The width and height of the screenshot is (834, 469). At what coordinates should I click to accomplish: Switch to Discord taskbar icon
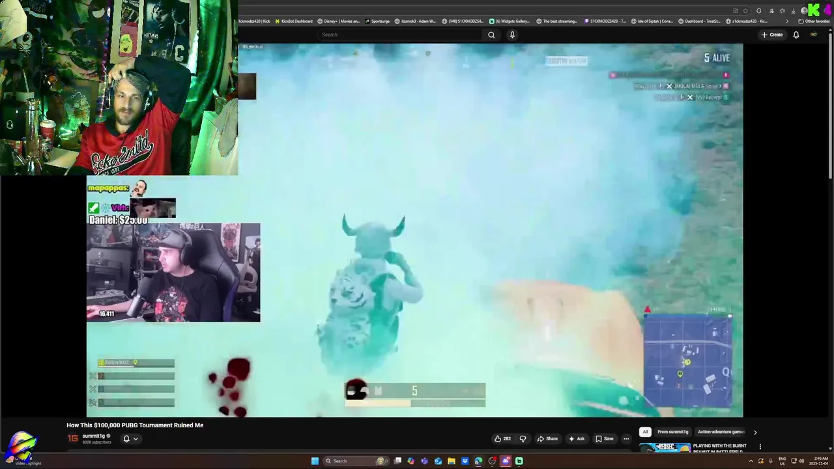tap(506, 461)
